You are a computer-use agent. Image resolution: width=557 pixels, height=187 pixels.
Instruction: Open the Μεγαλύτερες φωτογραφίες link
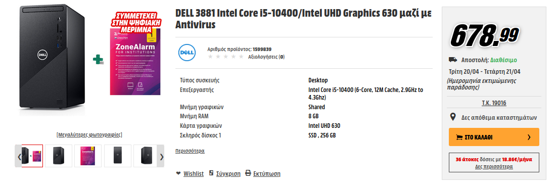point(89,135)
